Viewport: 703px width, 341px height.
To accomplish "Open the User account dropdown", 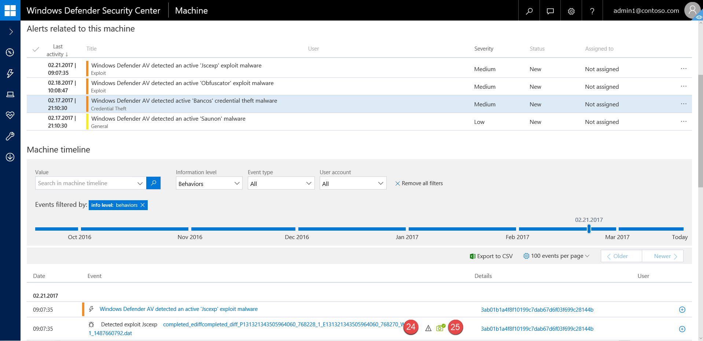I will (x=353, y=183).
